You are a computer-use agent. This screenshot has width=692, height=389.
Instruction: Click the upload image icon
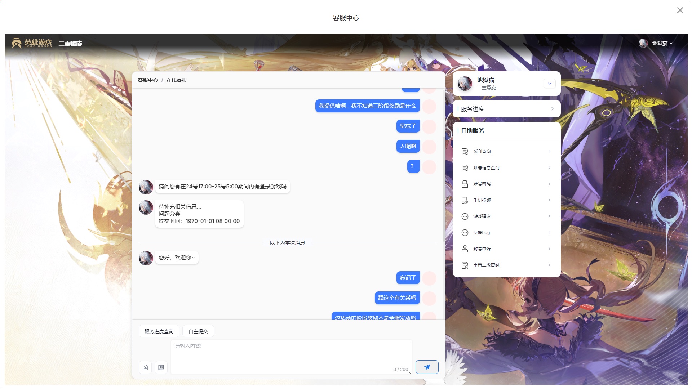tap(145, 367)
